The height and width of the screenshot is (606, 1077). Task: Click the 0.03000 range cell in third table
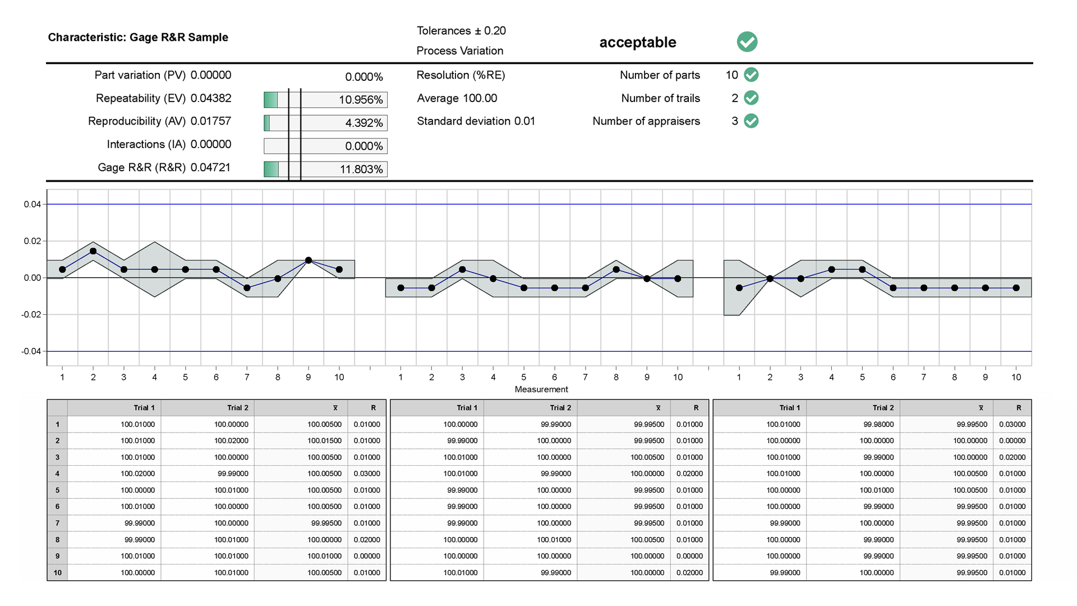[1011, 425]
